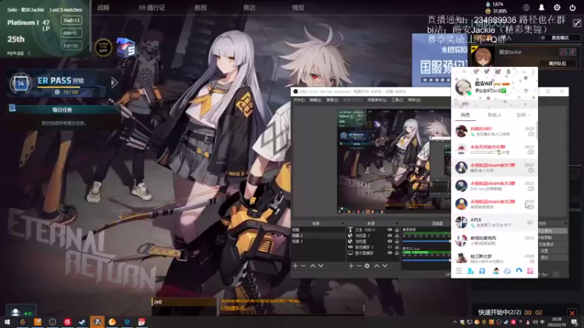584x328 pixels.
Task: Open the season 5 cube badge icon
Action: [126, 47]
